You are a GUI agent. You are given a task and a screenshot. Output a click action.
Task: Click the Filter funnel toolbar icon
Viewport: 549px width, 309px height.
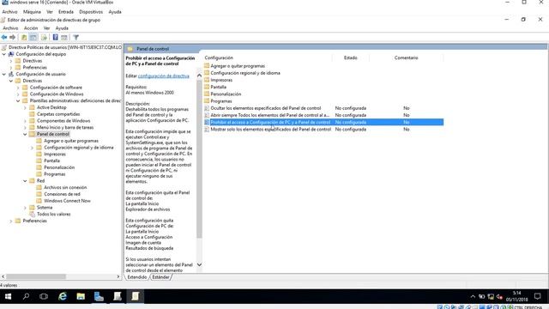tap(76, 37)
